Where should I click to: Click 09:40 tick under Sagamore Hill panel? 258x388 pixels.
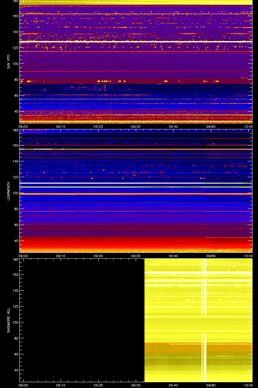(174, 385)
